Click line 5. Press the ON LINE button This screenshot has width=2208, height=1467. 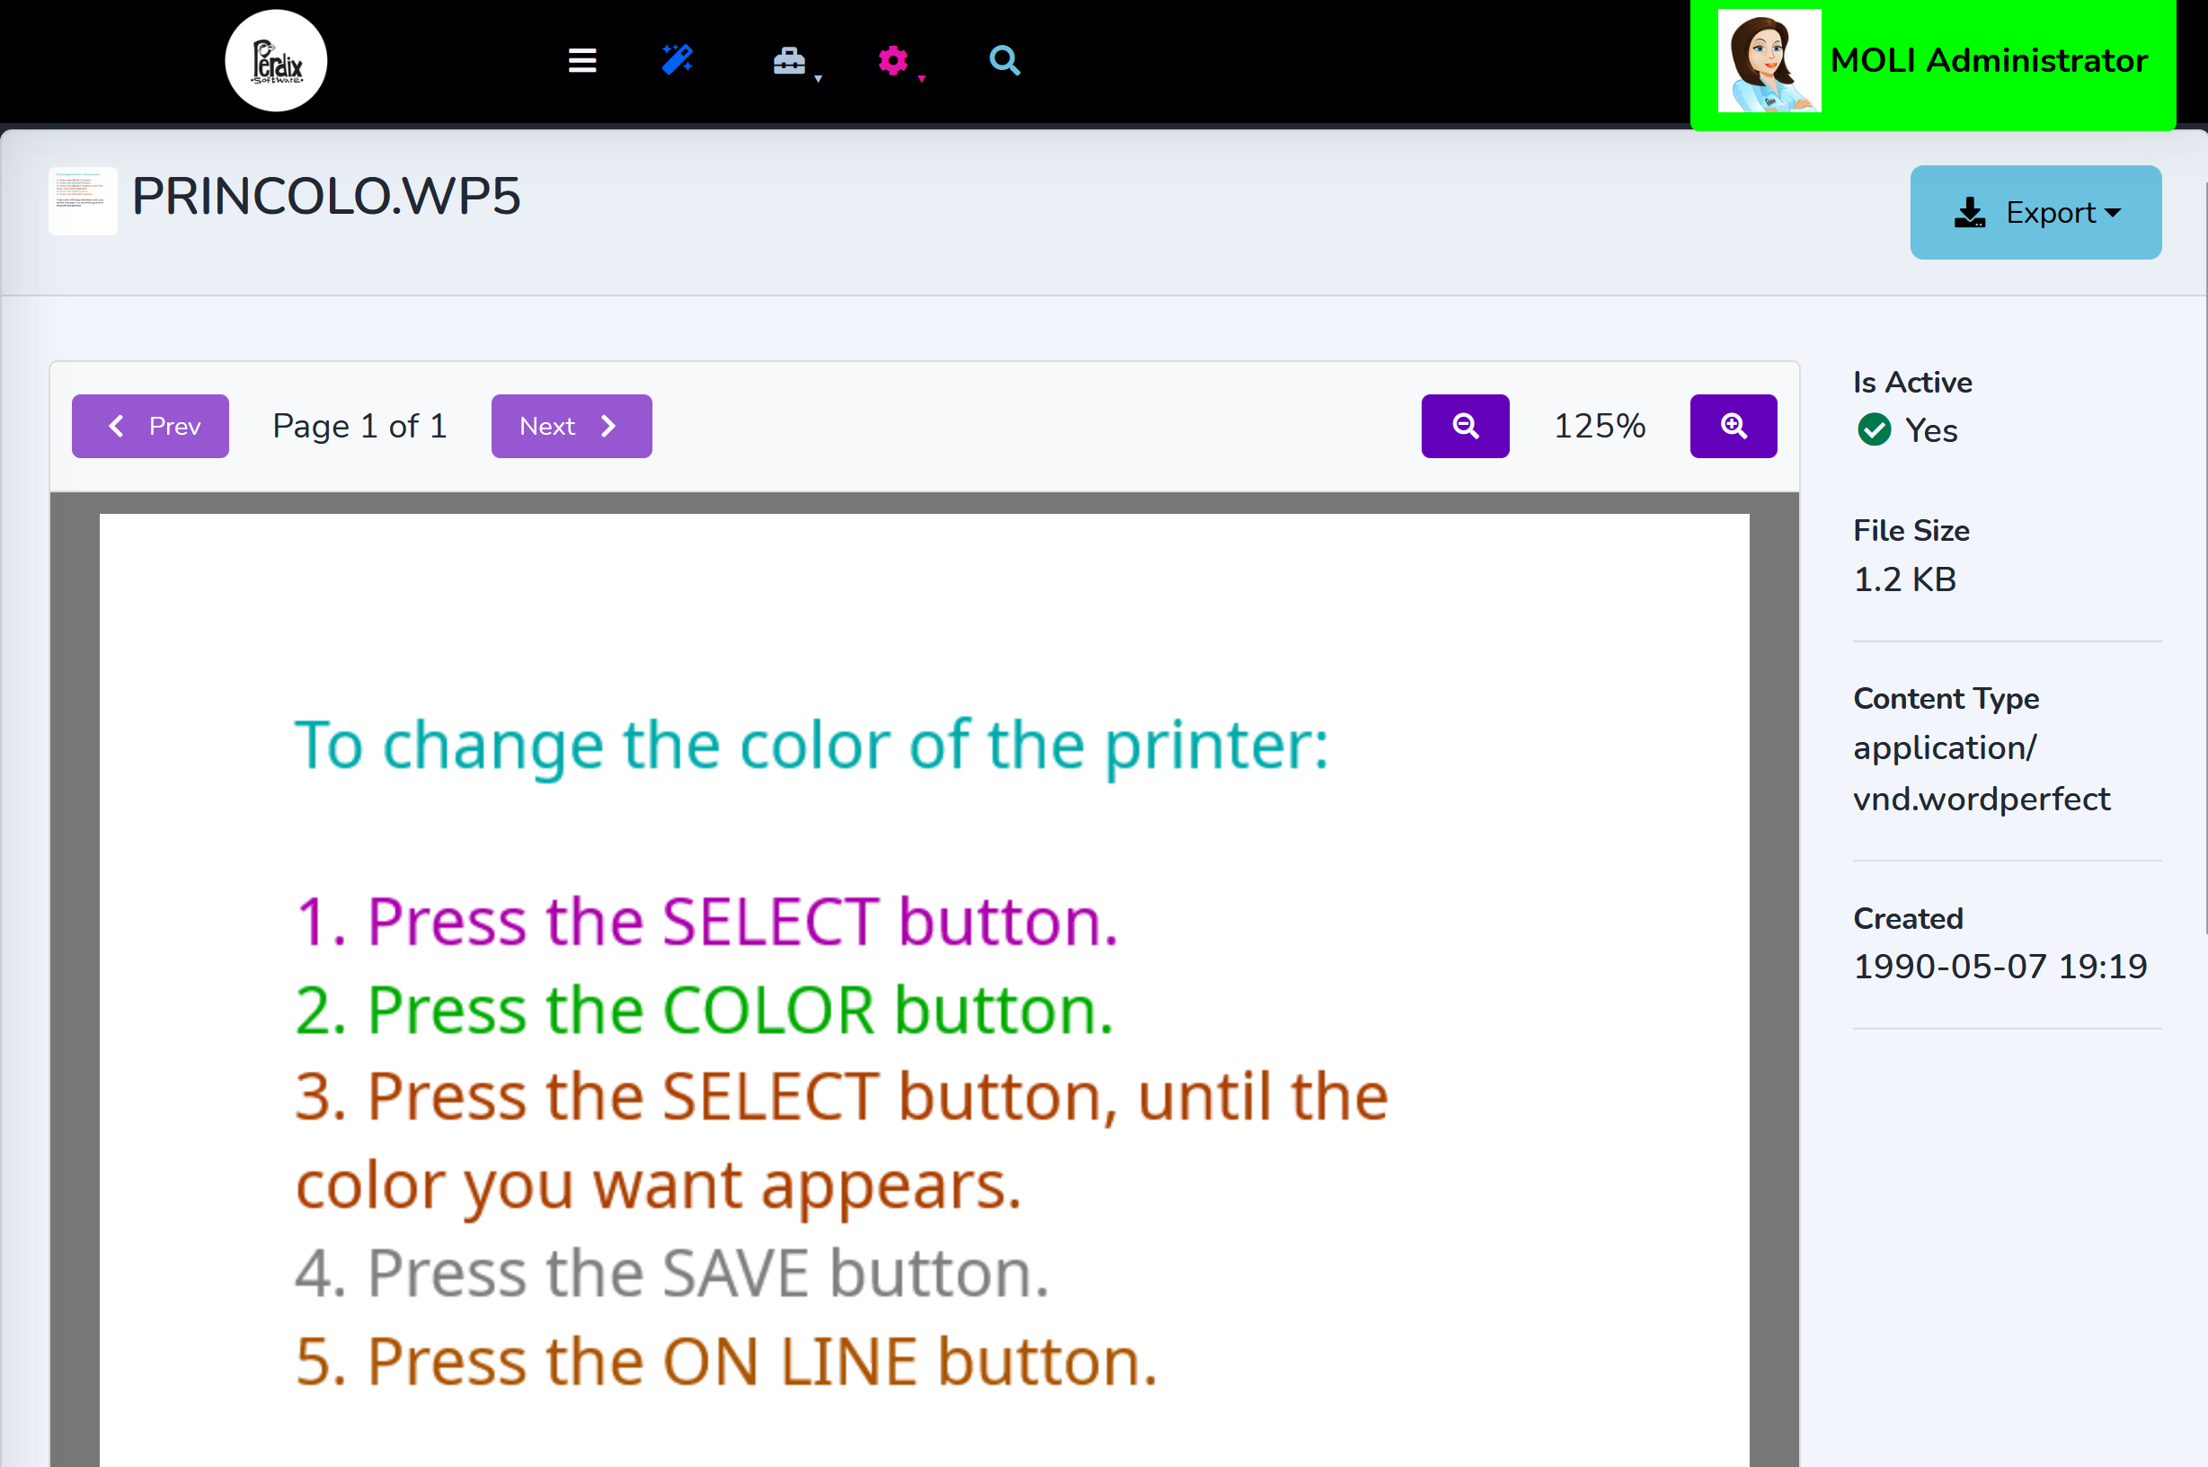pyautogui.click(x=726, y=1361)
